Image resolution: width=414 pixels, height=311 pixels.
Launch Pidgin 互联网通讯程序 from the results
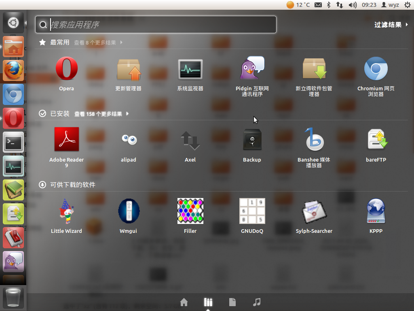pyautogui.click(x=252, y=77)
